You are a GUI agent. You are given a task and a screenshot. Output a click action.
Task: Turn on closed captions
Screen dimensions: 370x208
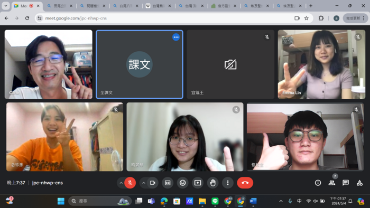[x=168, y=183]
